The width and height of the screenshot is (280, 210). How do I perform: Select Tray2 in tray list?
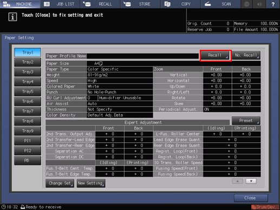[x=28, y=62]
